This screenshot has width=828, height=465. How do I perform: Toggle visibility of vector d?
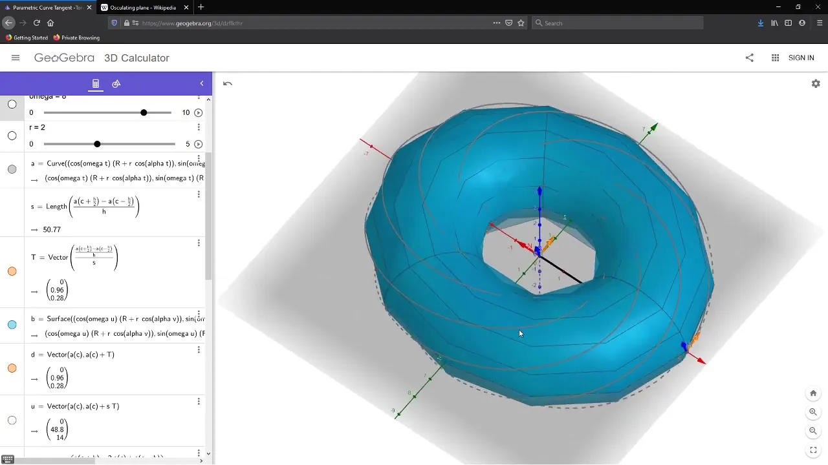[12, 368]
